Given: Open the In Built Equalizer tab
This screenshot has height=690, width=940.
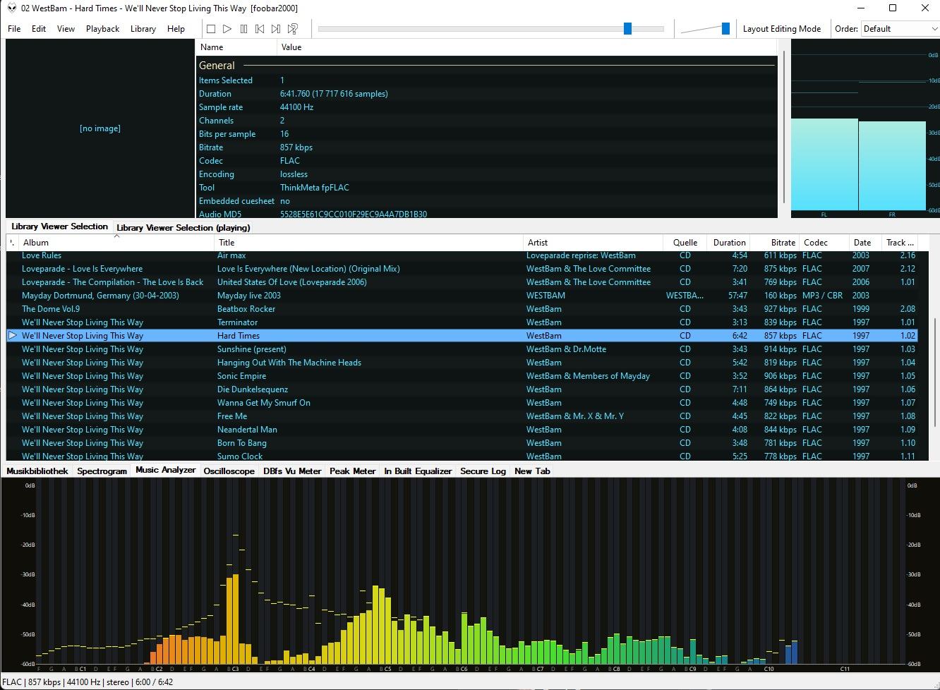Looking at the screenshot, I should point(418,471).
